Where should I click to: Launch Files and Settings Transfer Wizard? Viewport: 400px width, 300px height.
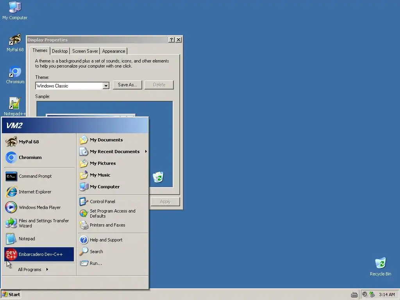coord(39,223)
